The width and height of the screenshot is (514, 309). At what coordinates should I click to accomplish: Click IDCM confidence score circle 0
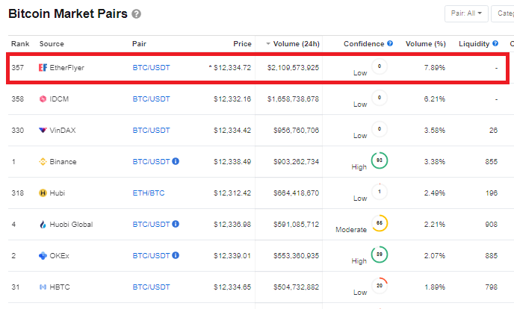point(380,98)
